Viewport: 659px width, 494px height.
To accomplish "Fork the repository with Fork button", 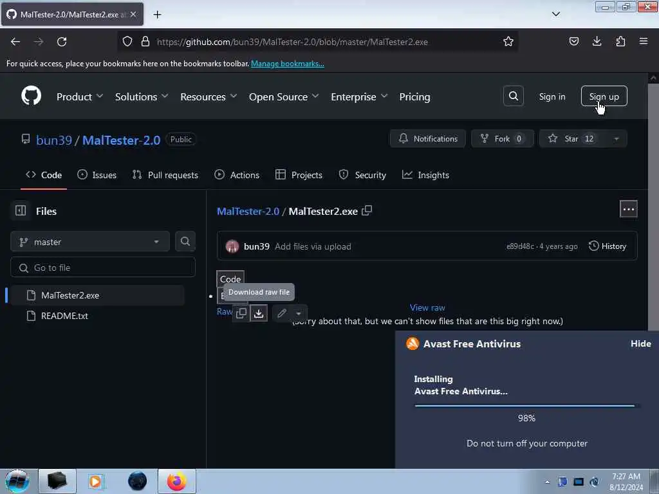I will [502, 139].
